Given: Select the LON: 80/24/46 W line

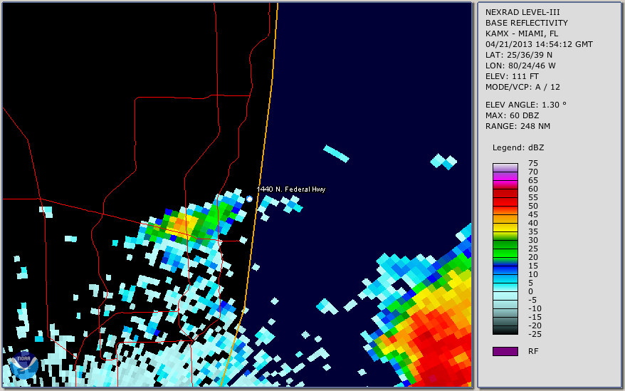Looking at the screenshot, I should point(520,66).
